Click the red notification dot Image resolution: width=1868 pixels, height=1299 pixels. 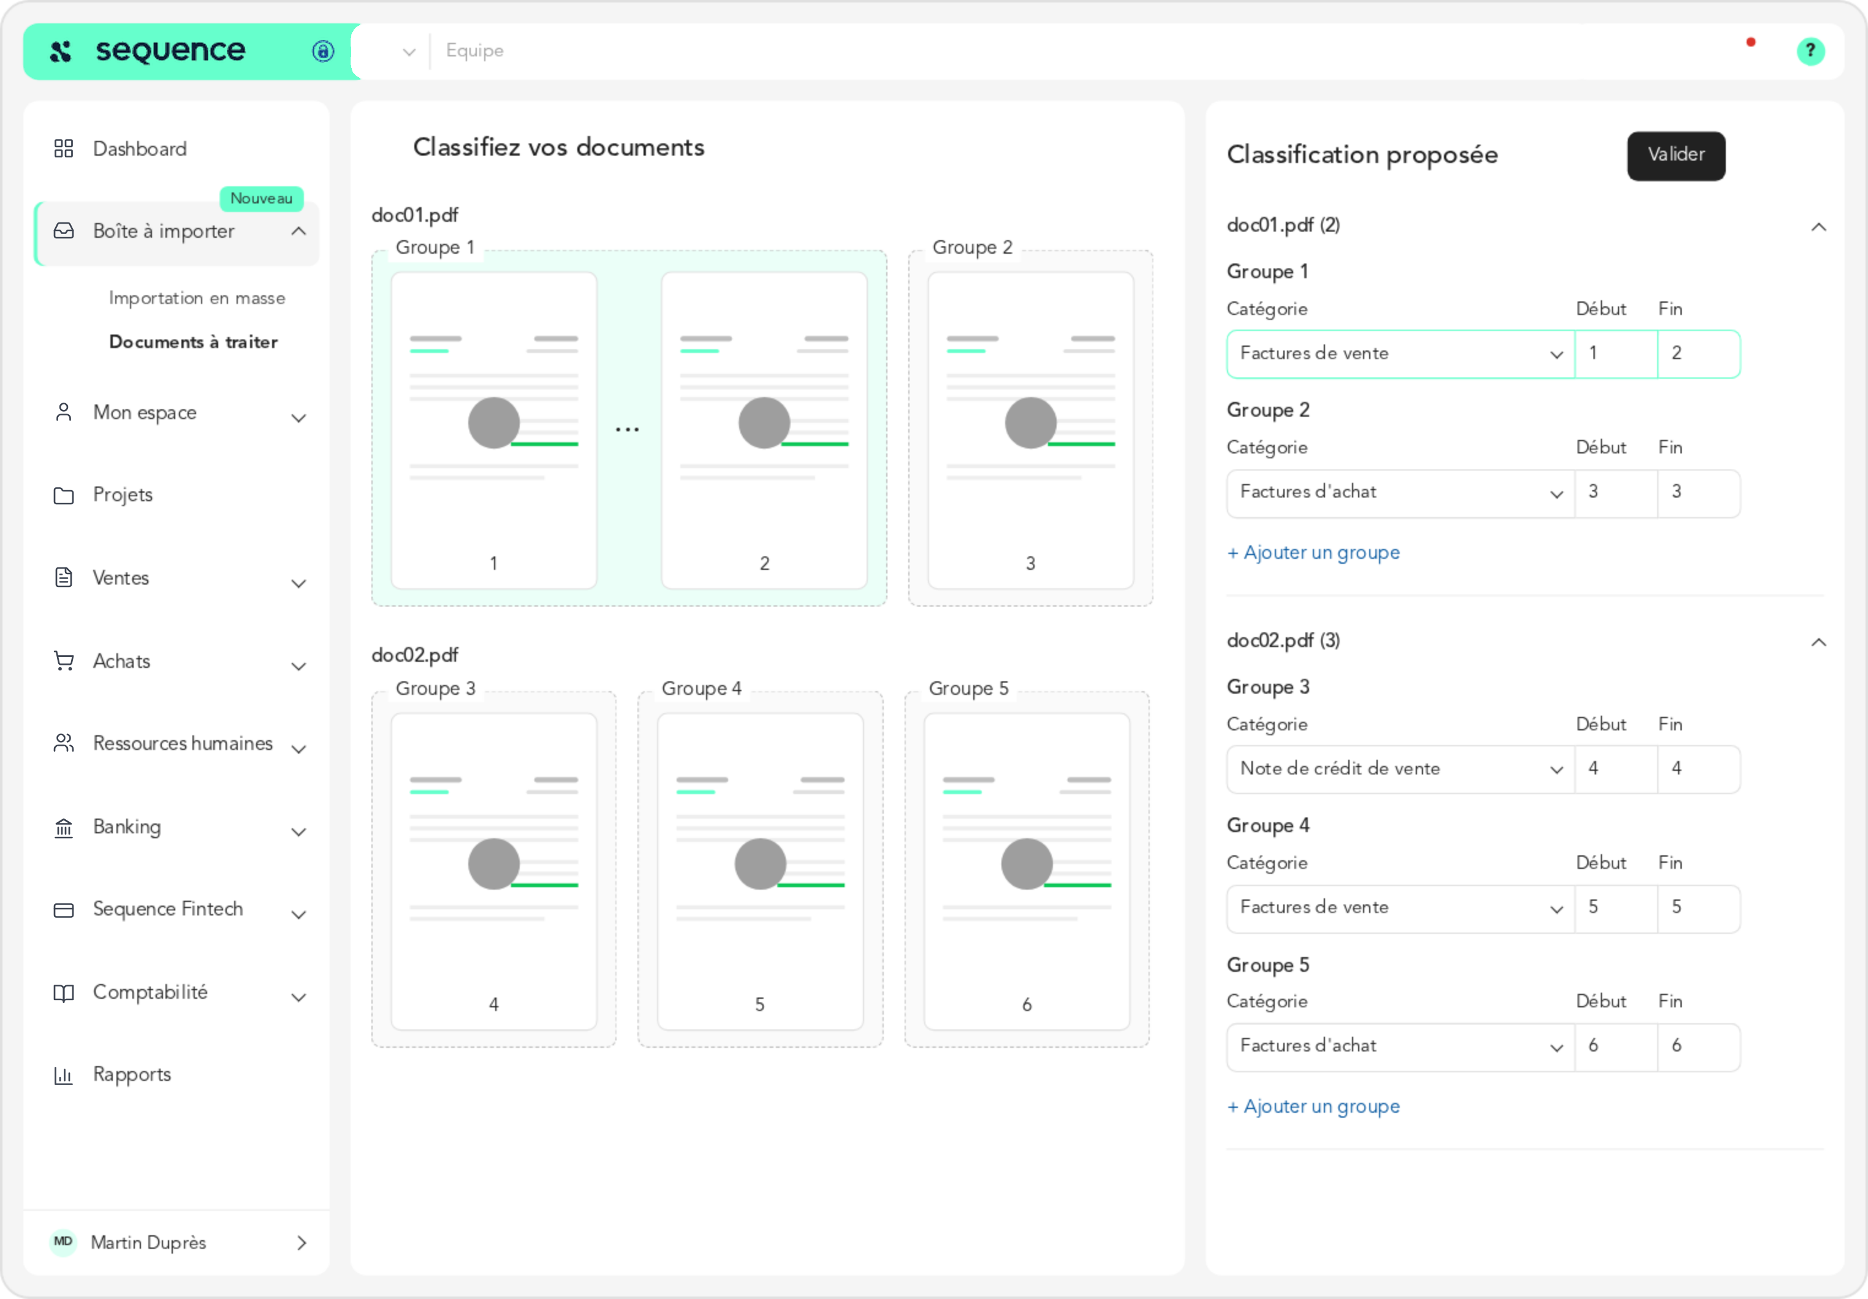tap(1750, 42)
